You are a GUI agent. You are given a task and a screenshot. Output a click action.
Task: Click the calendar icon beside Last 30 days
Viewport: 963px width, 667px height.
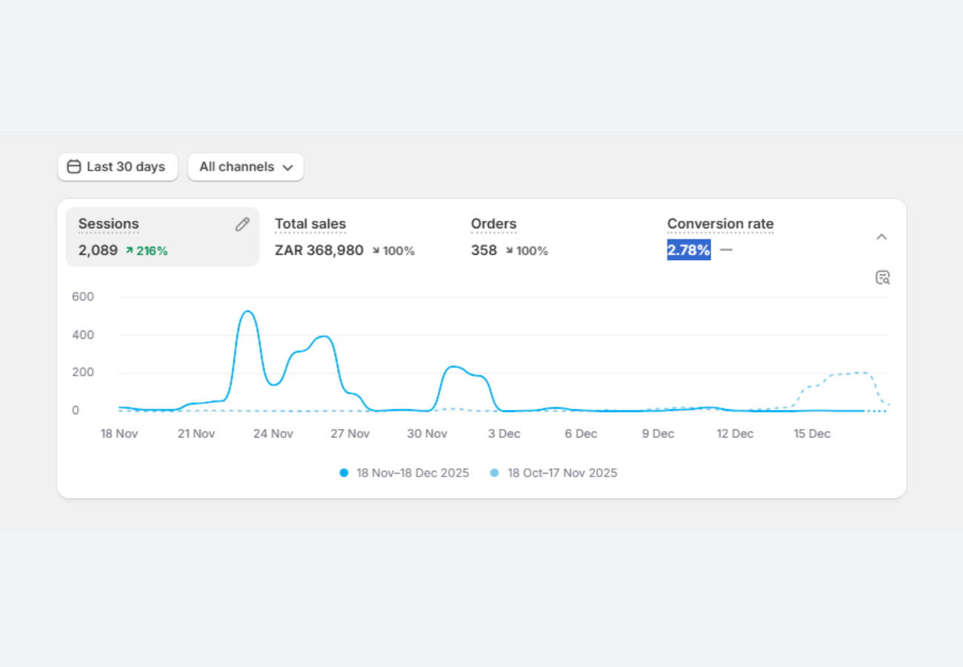[x=73, y=167]
